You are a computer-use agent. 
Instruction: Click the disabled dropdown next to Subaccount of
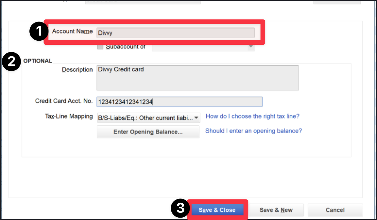[203, 46]
